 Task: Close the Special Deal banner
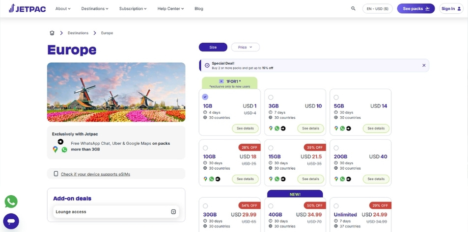(424, 65)
